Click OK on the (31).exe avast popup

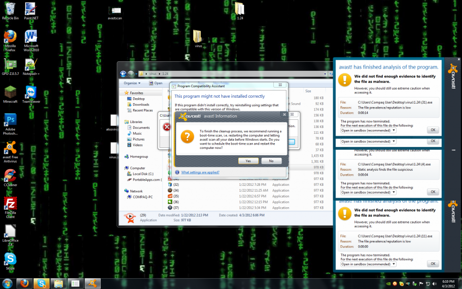(x=433, y=130)
